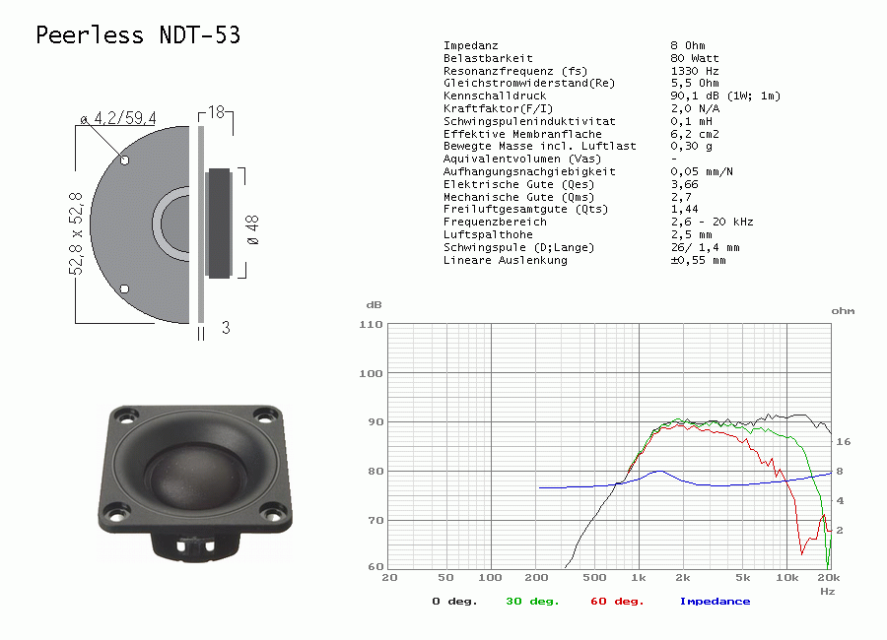Click the Peerless NDT-53 title
Screen dimensions: 887x640
[x=138, y=35]
